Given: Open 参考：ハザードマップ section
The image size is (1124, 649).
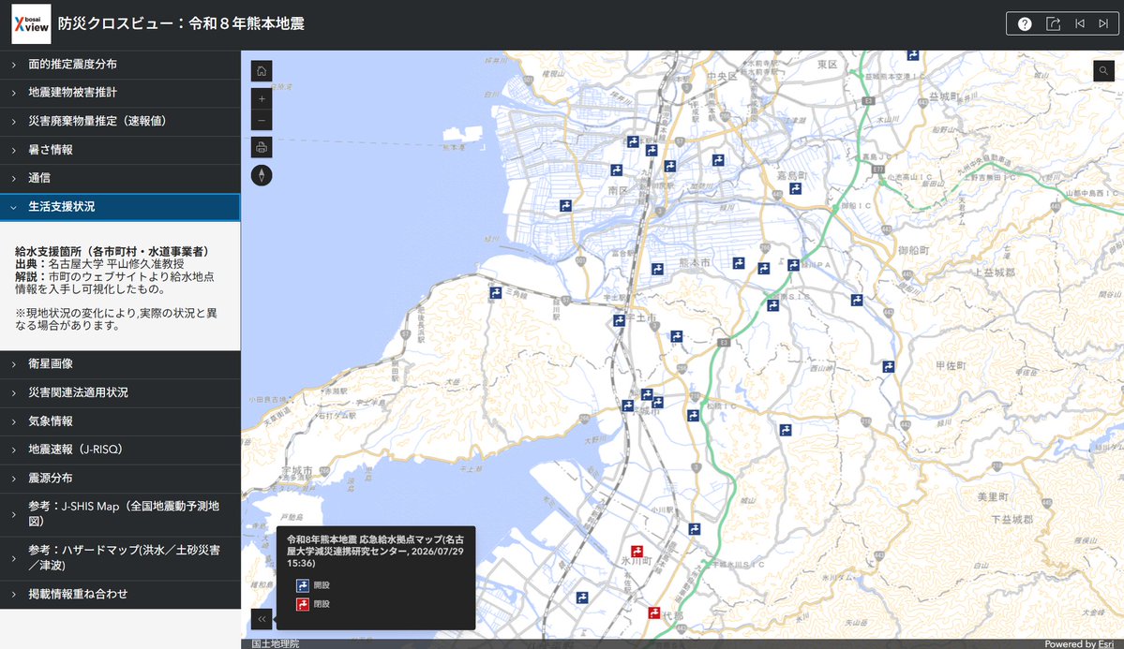Looking at the screenshot, I should point(120,558).
